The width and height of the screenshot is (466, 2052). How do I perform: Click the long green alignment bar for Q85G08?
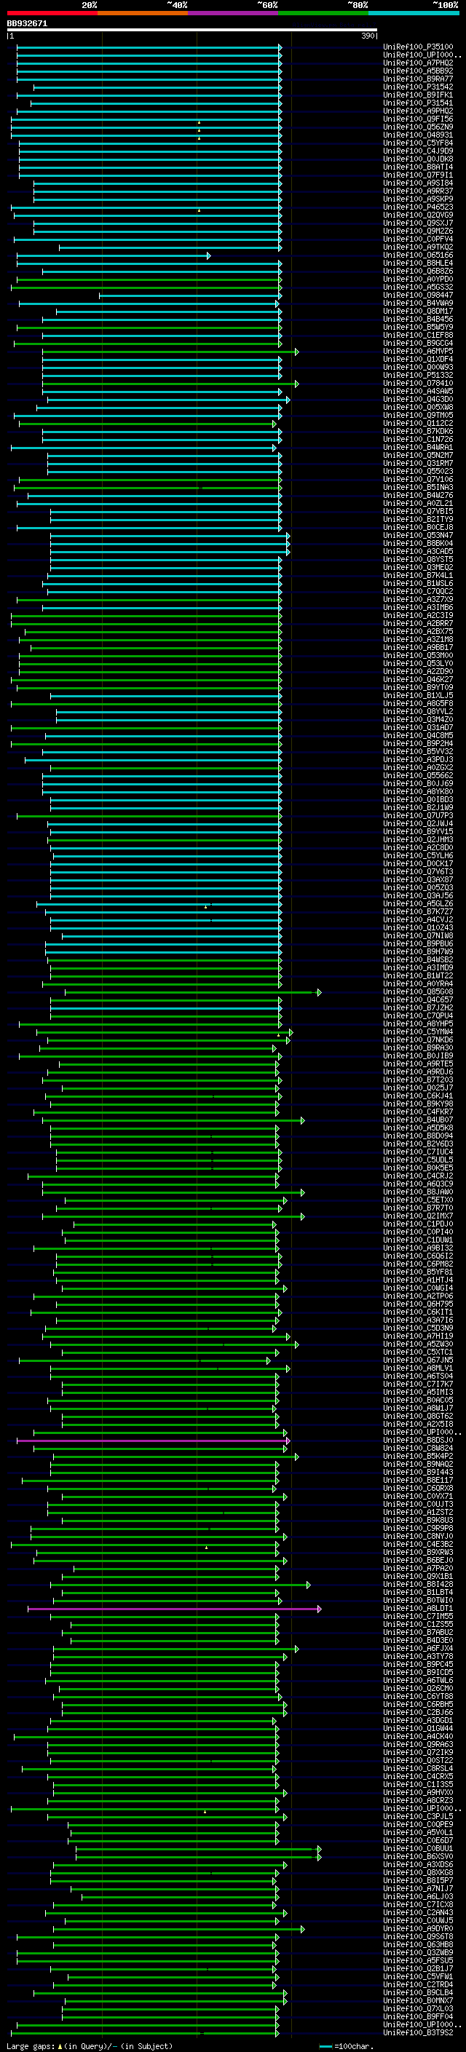pyautogui.click(x=193, y=993)
